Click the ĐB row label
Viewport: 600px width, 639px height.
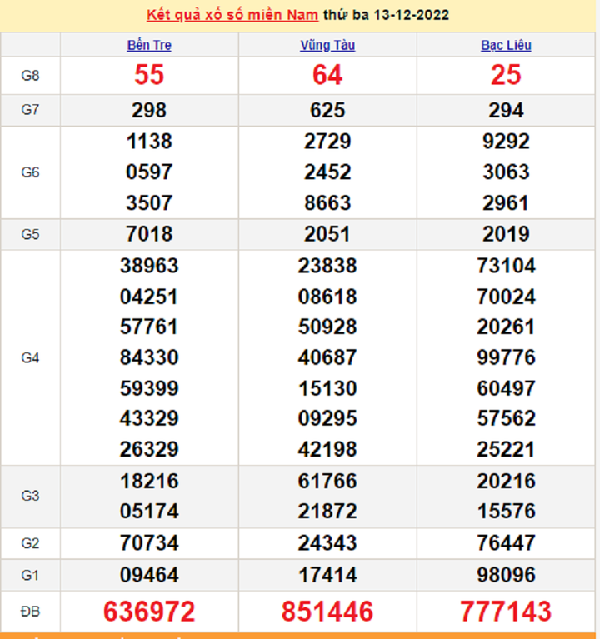[x=30, y=612]
